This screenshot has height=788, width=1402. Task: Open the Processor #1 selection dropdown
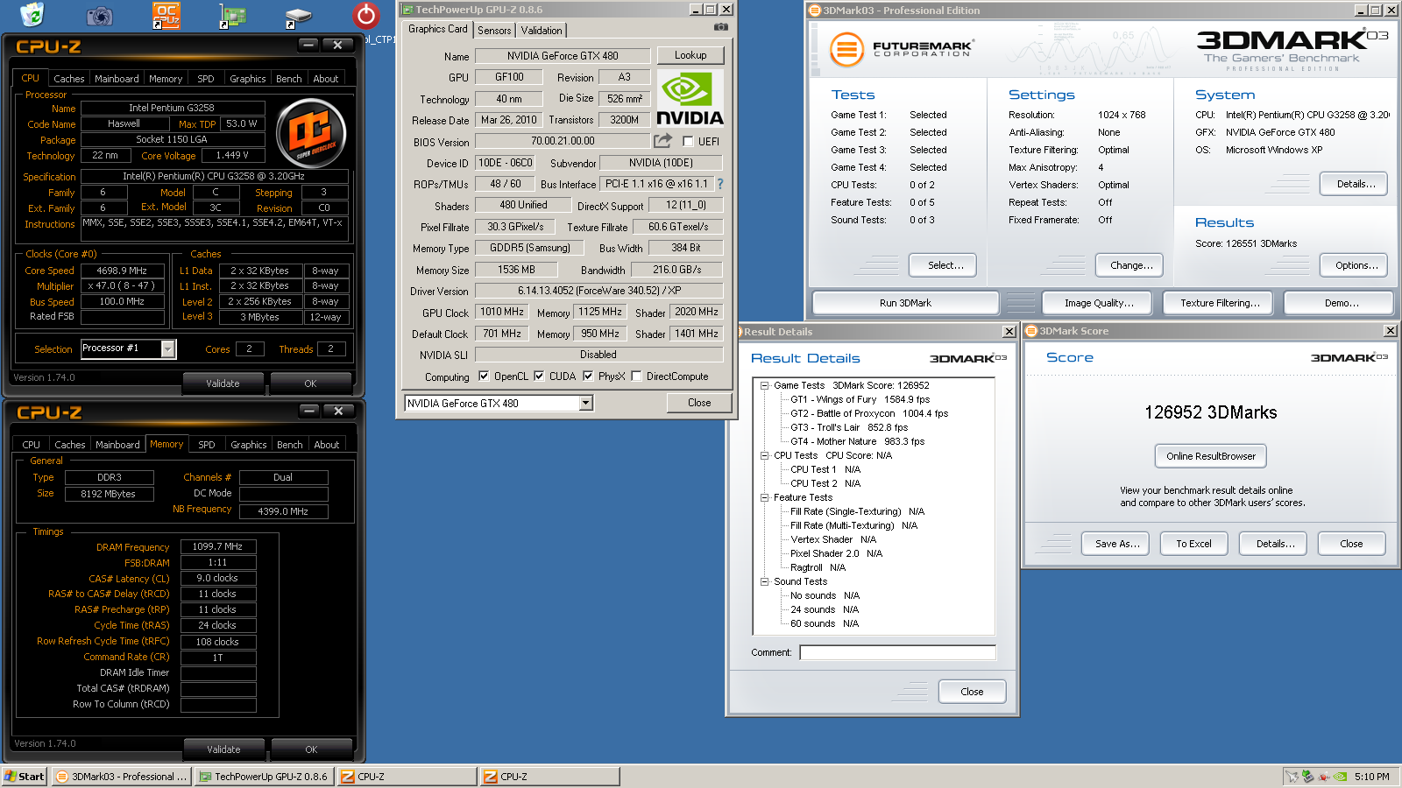pos(168,349)
